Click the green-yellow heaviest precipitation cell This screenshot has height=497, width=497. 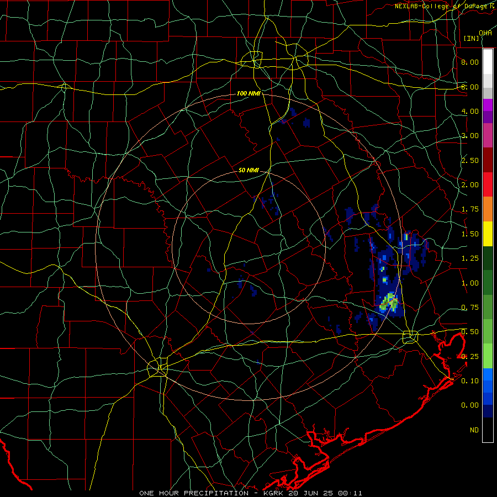[389, 302]
